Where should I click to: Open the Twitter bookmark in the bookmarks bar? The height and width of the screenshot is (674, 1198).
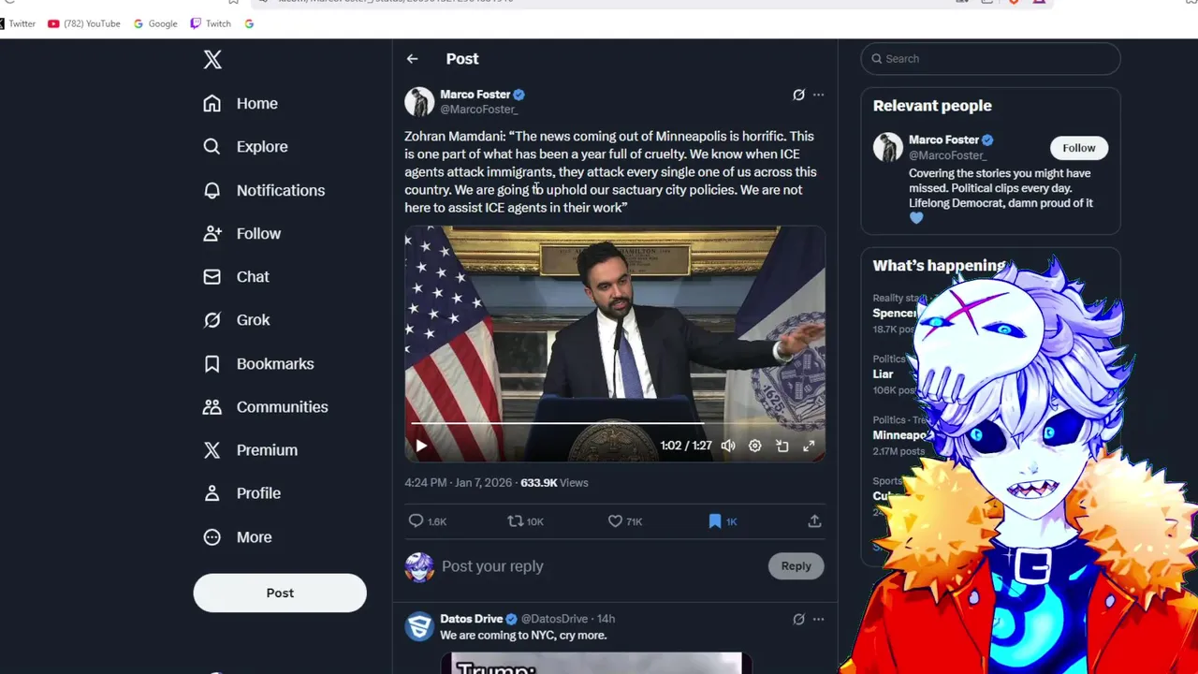click(18, 23)
